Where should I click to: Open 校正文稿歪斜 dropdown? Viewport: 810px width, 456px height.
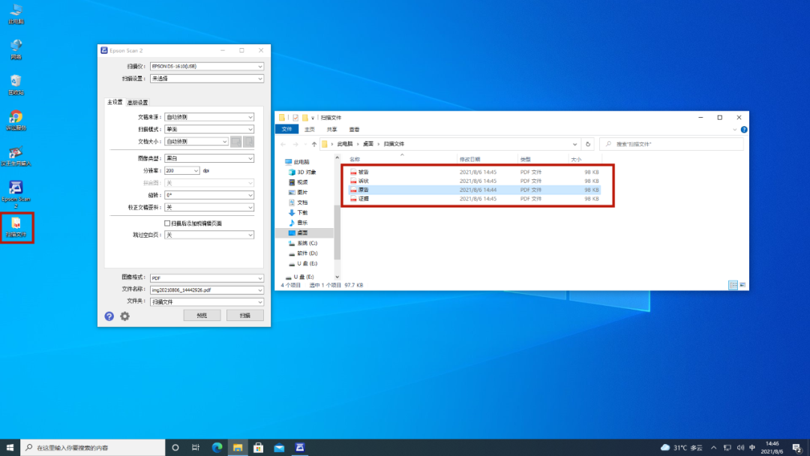click(209, 207)
